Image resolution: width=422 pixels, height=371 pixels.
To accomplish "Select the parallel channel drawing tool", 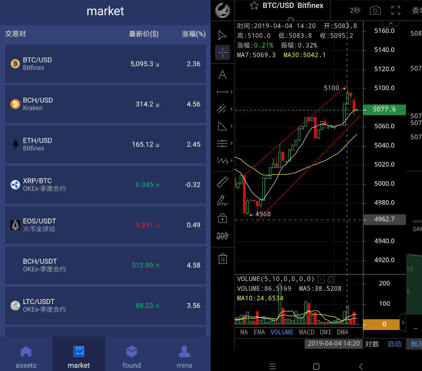I will pyautogui.click(x=222, y=109).
